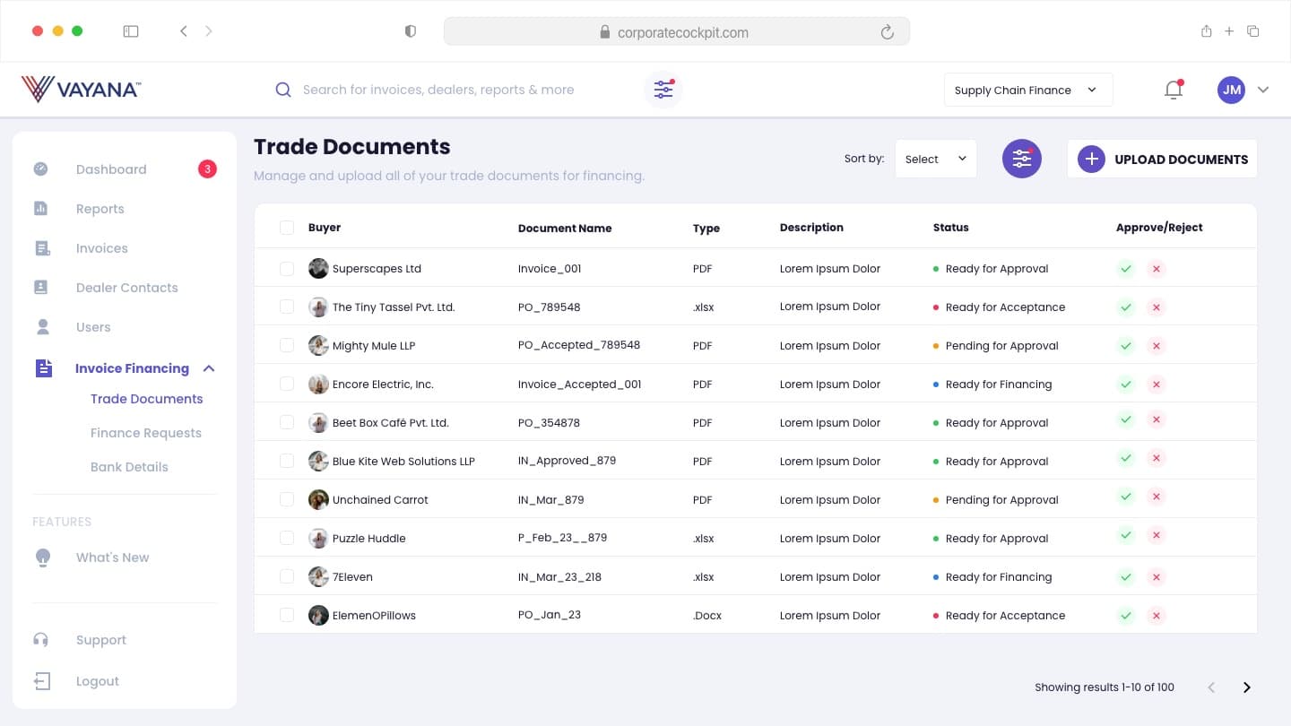The height and width of the screenshot is (726, 1291).
Task: Check the Puzzle Huddle row checkbox
Action: (287, 538)
